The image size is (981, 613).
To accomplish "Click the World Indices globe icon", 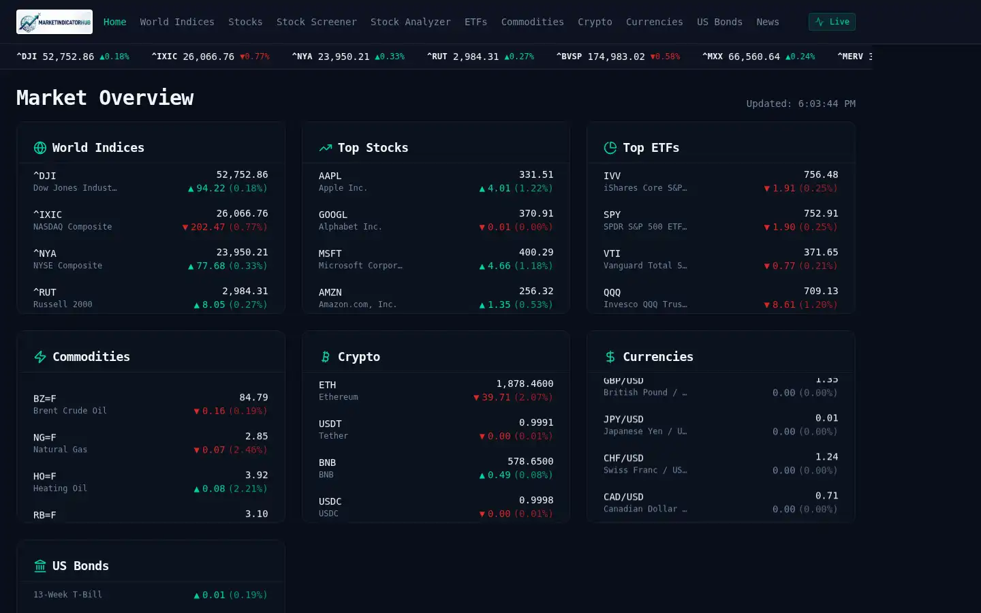I will click(40, 148).
